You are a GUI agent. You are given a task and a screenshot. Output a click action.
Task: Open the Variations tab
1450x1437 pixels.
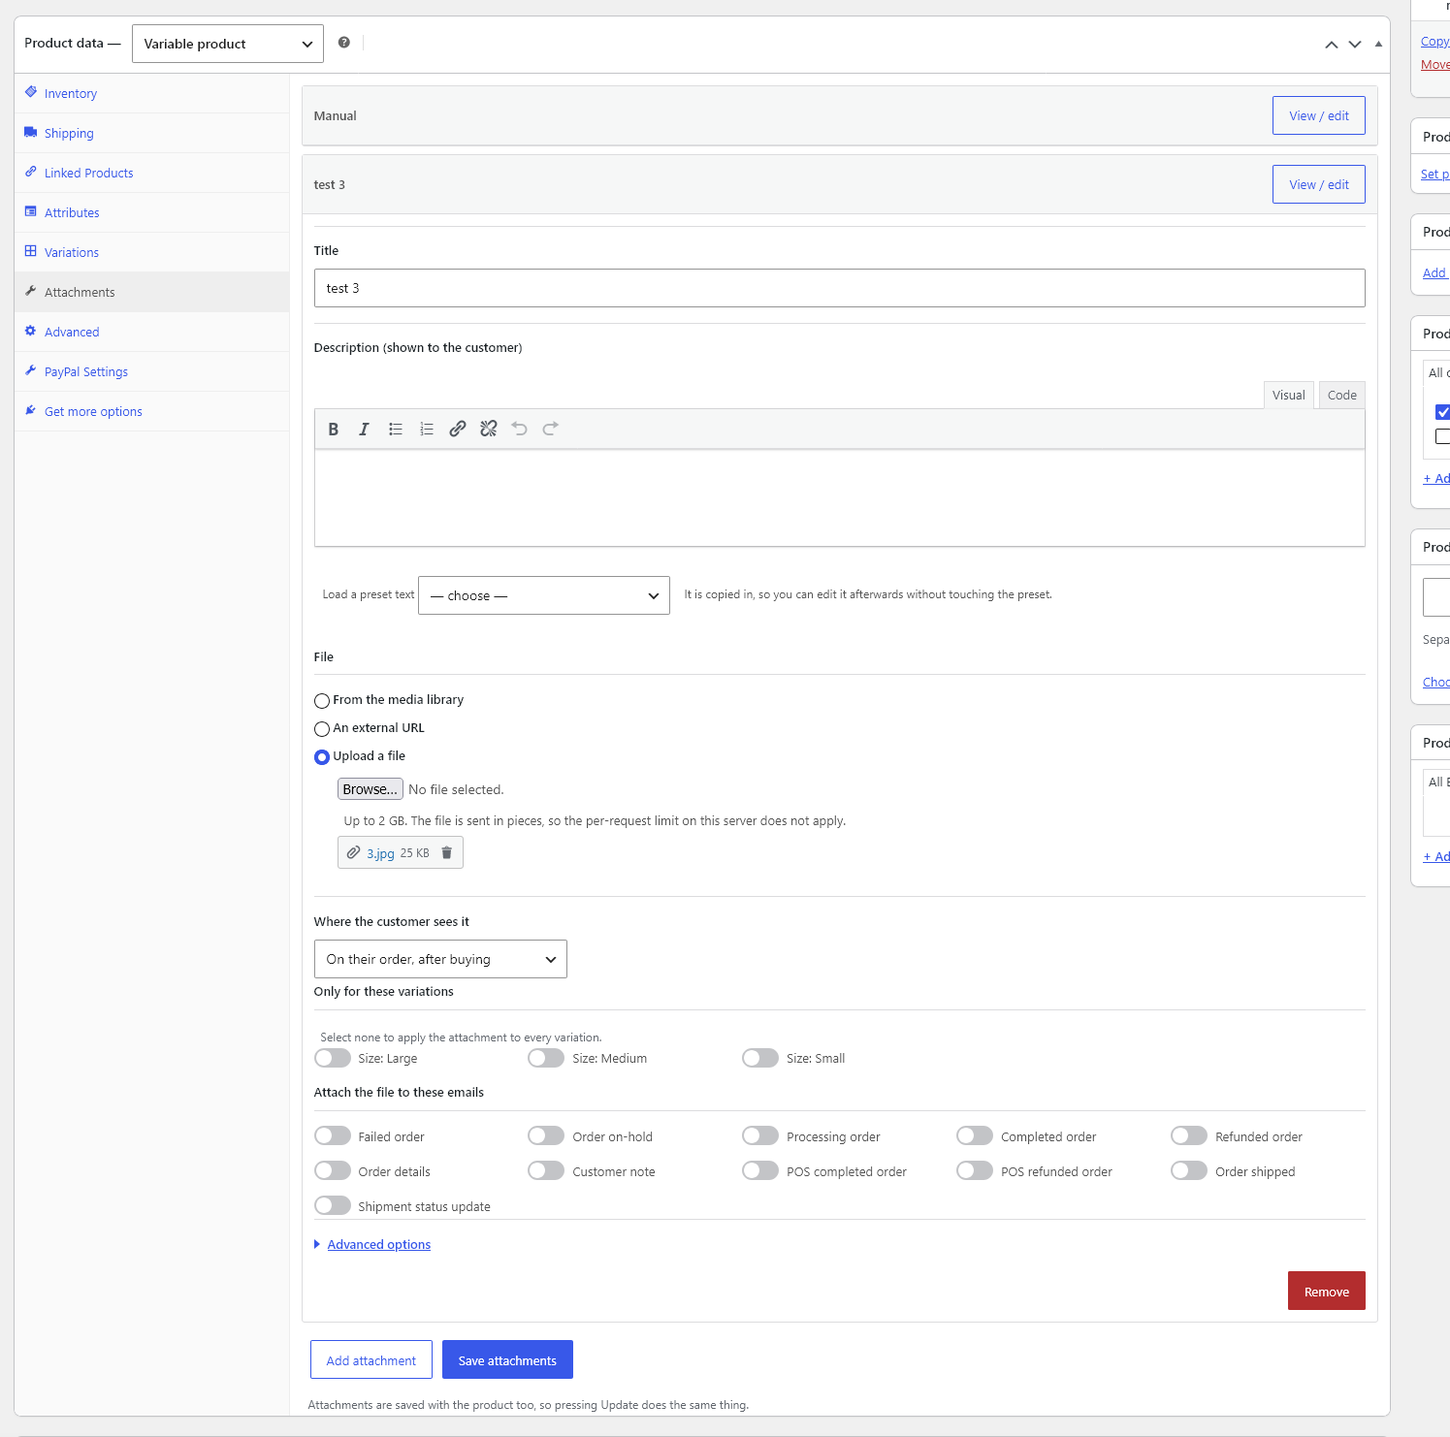pyautogui.click(x=152, y=252)
